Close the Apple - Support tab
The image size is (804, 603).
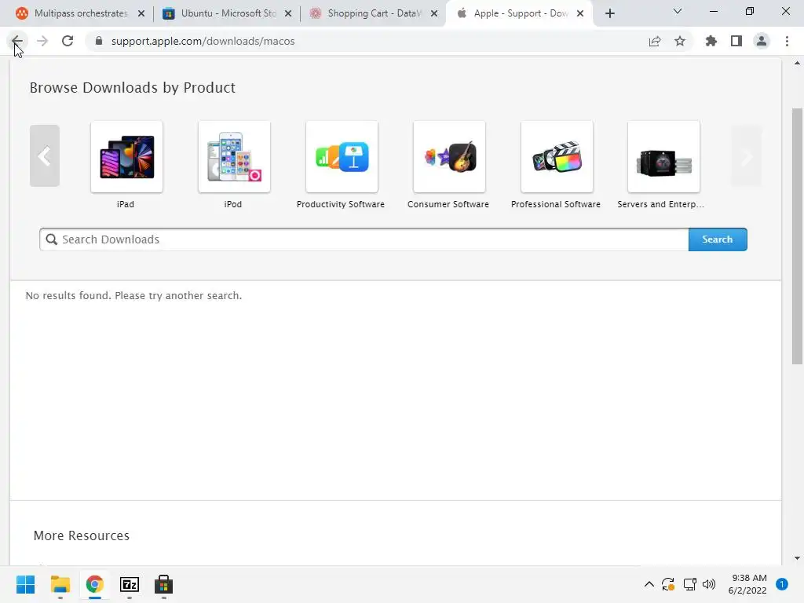click(580, 13)
